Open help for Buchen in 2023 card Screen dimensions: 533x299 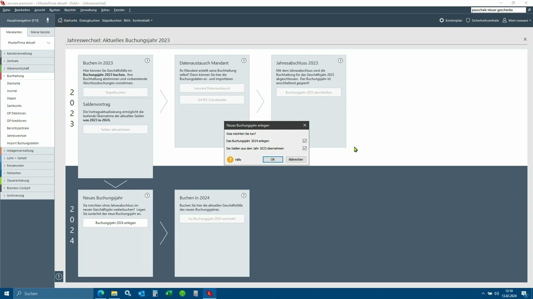[147, 61]
